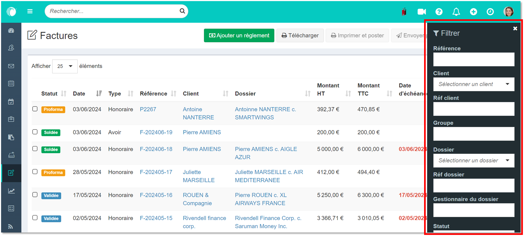This screenshot has width=524, height=236.
Task: Expand the 'Sélectionner un dossier' dropdown
Action: pos(474,161)
